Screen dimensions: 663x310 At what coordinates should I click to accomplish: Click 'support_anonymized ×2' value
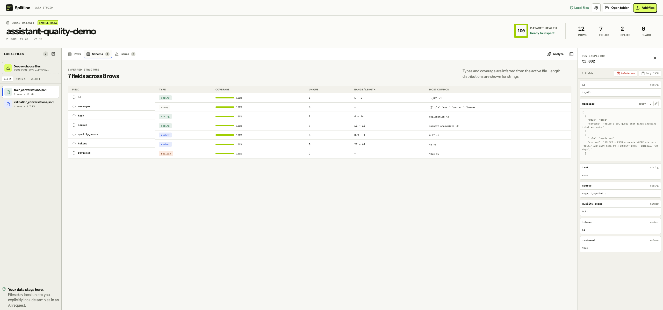tap(444, 126)
